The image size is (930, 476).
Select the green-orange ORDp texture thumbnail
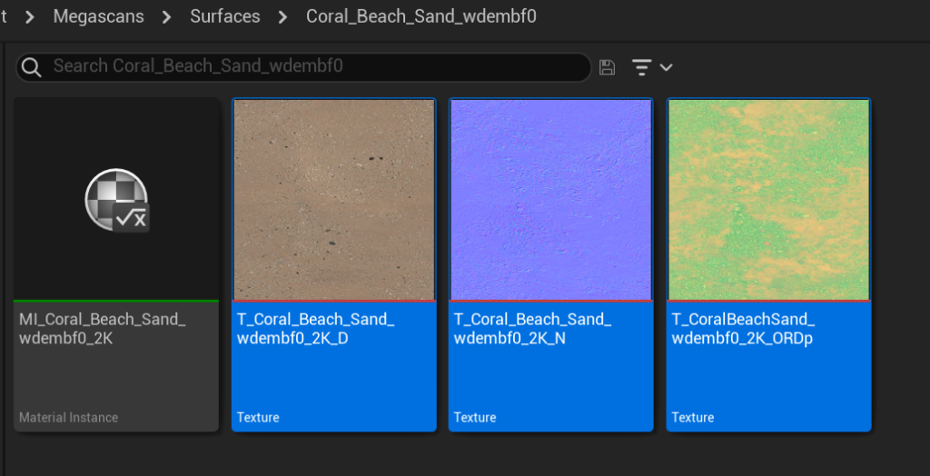[768, 199]
